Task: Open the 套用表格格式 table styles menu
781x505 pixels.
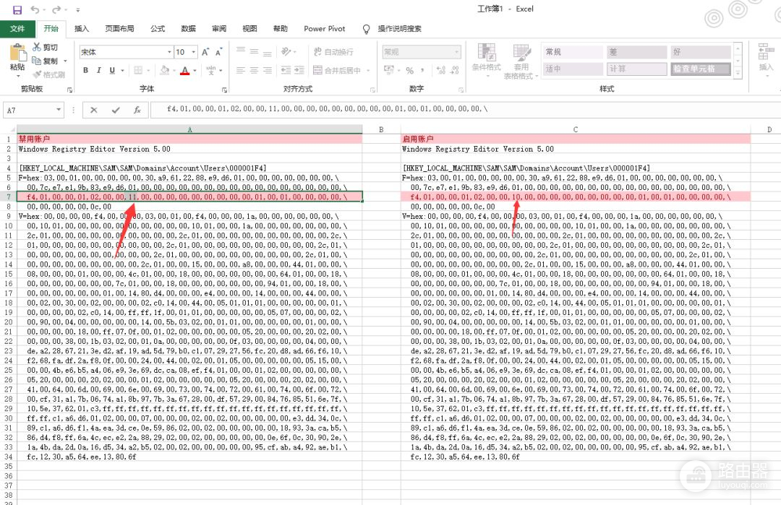Action: [x=521, y=61]
